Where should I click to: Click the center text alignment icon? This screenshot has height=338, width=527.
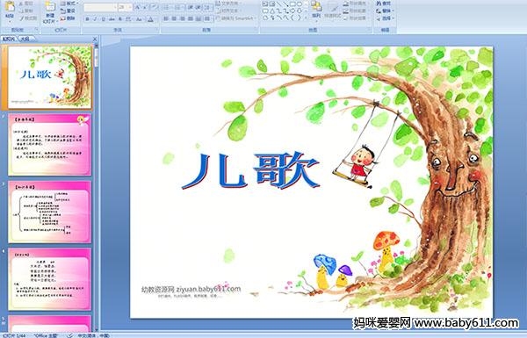174,18
